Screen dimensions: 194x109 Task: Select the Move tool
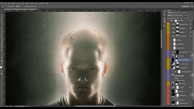pos(2,12)
